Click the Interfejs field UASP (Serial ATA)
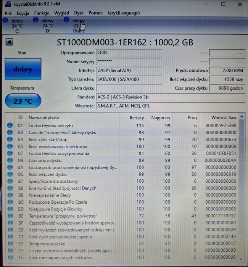Image resolution: width=248 pixels, height=267 pixels. click(129, 70)
